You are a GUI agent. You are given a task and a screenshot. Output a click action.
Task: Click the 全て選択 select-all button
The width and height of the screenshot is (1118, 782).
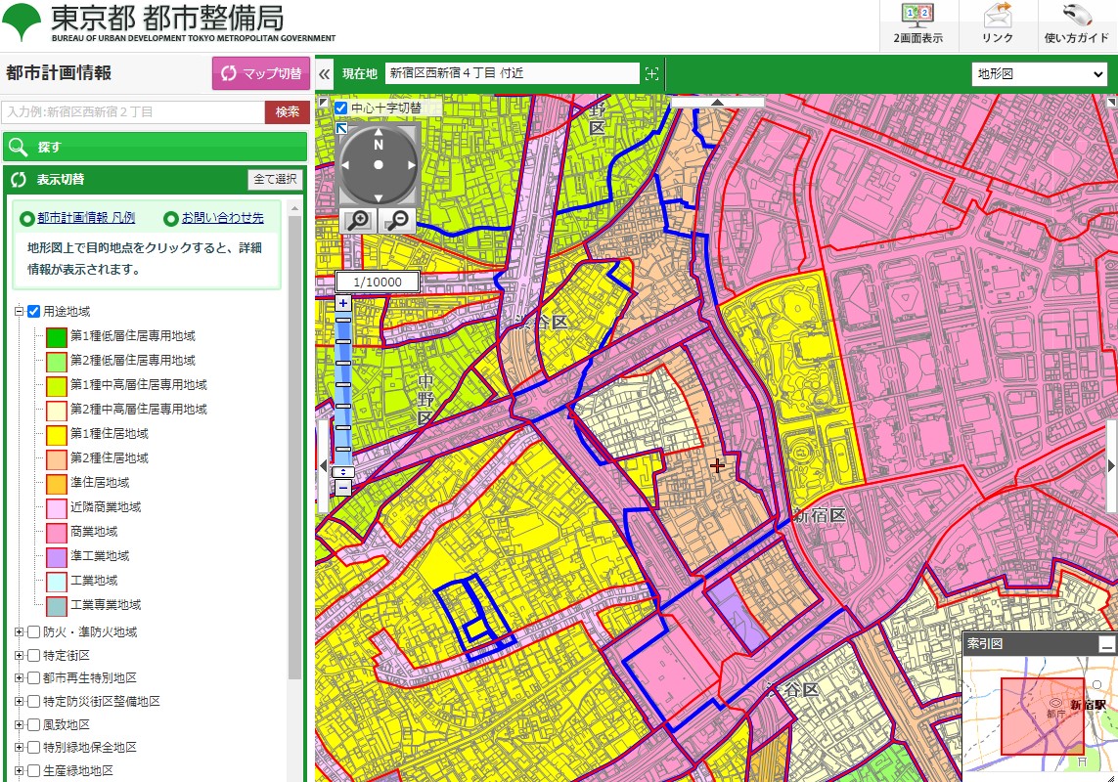(x=274, y=182)
